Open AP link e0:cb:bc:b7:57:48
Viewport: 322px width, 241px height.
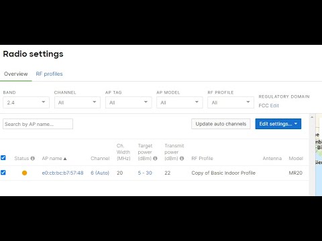pos(62,173)
